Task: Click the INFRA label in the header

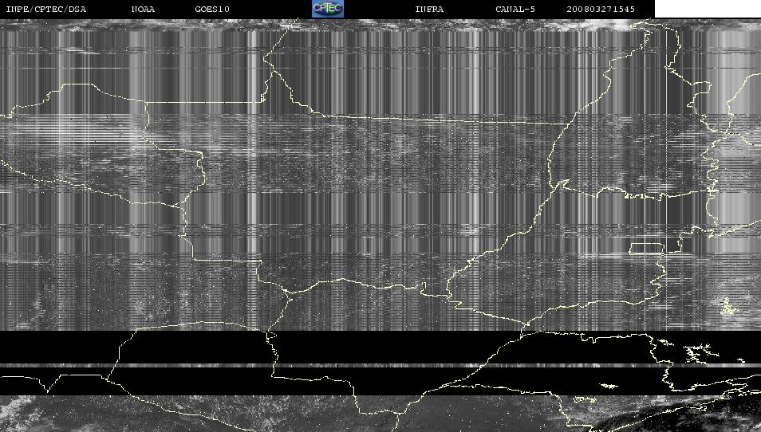Action: pyautogui.click(x=429, y=10)
